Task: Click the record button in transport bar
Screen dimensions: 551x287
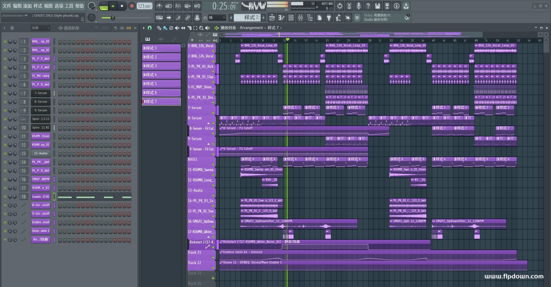Action: coord(132,6)
